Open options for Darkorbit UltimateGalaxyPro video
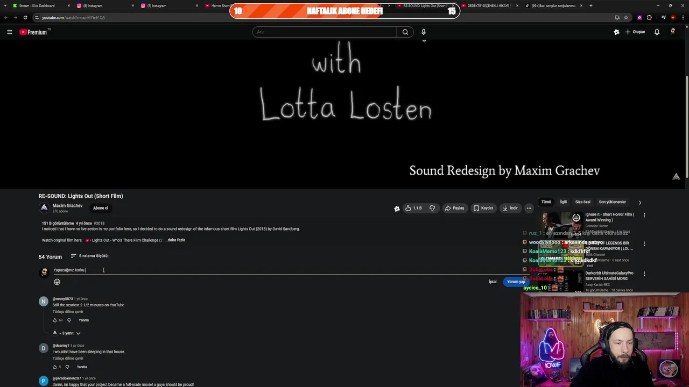The height and width of the screenshot is (387, 689). (644, 274)
